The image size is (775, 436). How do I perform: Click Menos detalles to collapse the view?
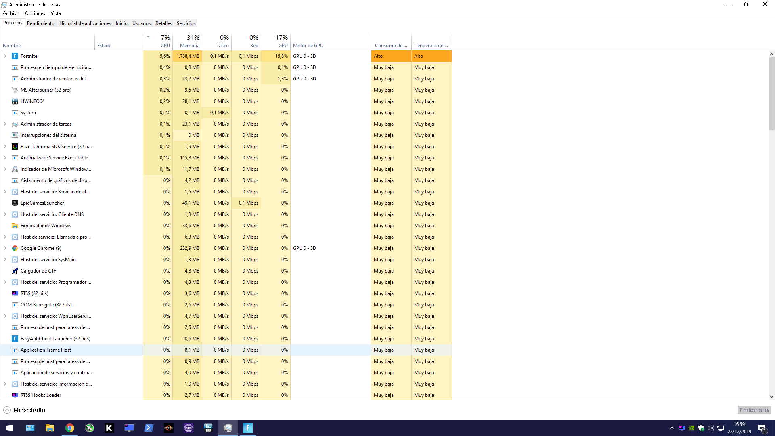click(25, 410)
